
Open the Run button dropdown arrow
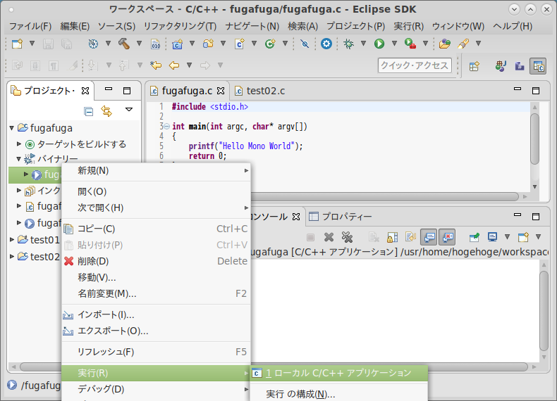pyautogui.click(x=394, y=44)
